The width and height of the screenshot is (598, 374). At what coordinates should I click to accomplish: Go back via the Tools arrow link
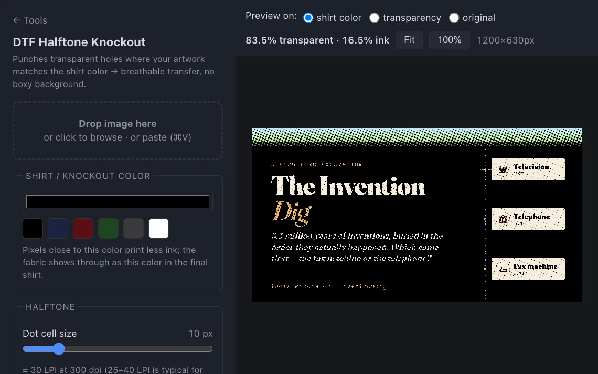pos(30,20)
